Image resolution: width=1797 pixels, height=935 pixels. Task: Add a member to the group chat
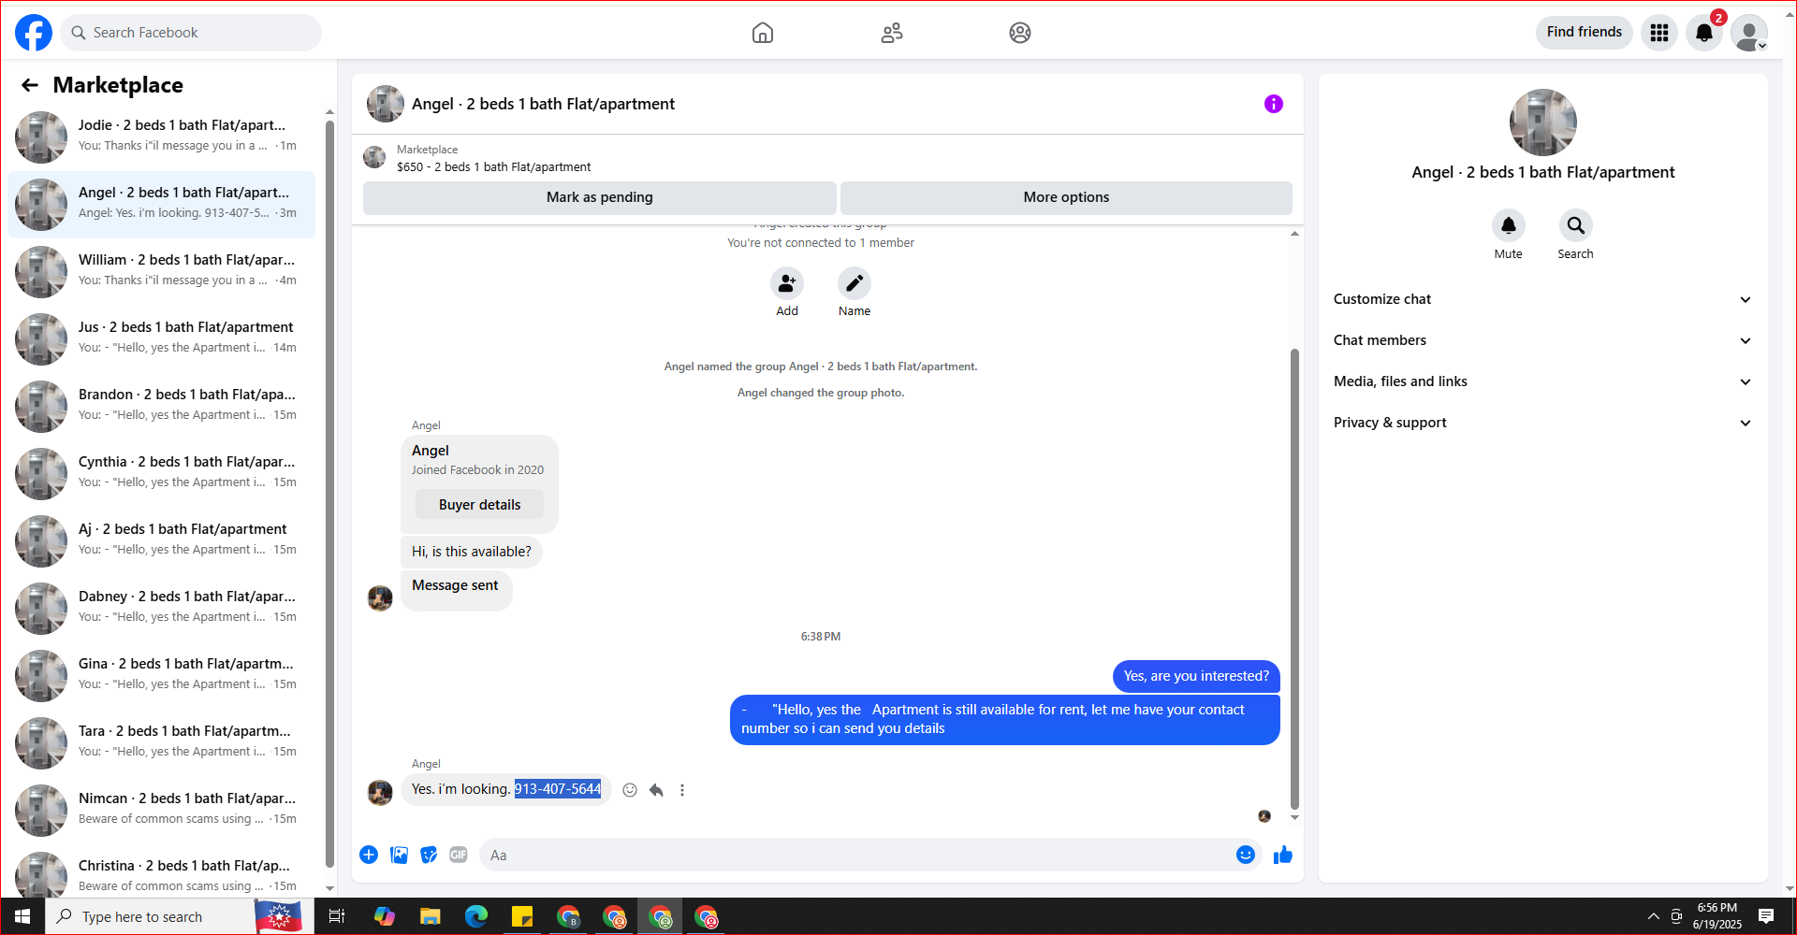click(787, 283)
